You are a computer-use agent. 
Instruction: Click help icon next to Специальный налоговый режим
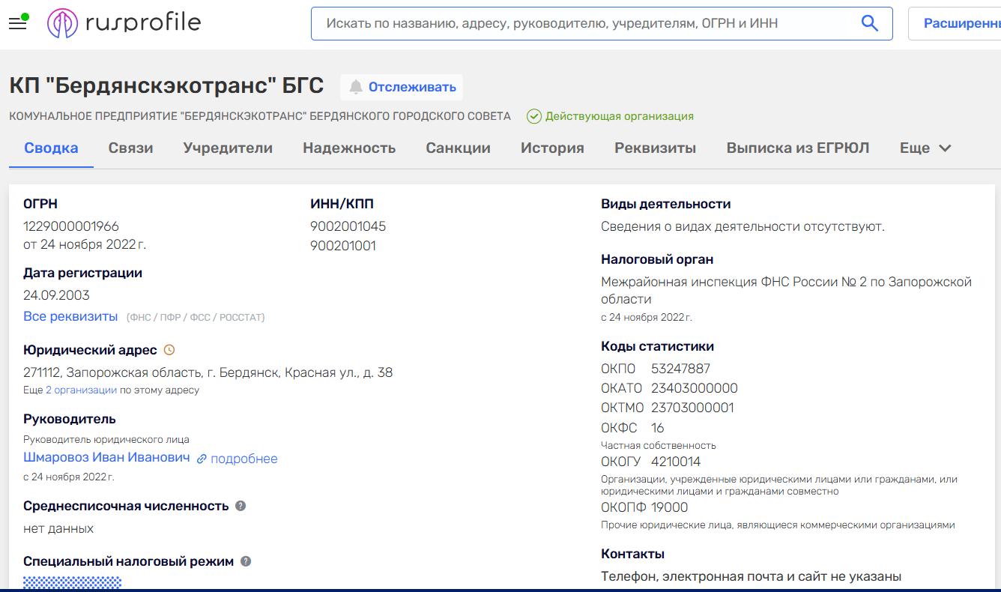(246, 561)
